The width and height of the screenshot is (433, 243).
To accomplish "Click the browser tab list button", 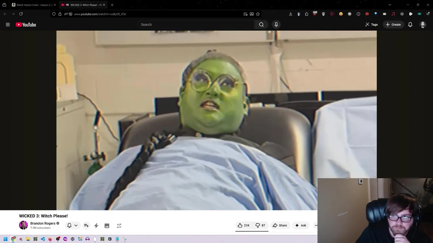I will click(4, 5).
